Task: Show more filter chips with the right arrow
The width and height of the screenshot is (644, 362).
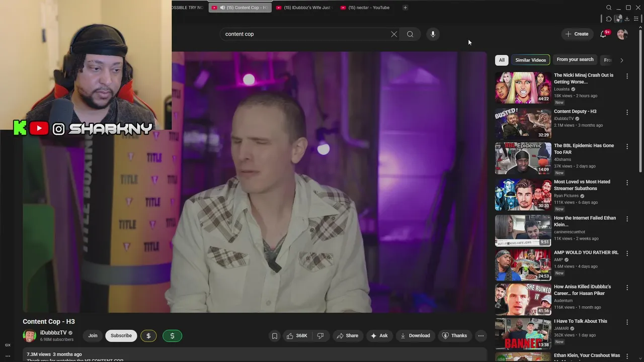Action: (x=621, y=60)
